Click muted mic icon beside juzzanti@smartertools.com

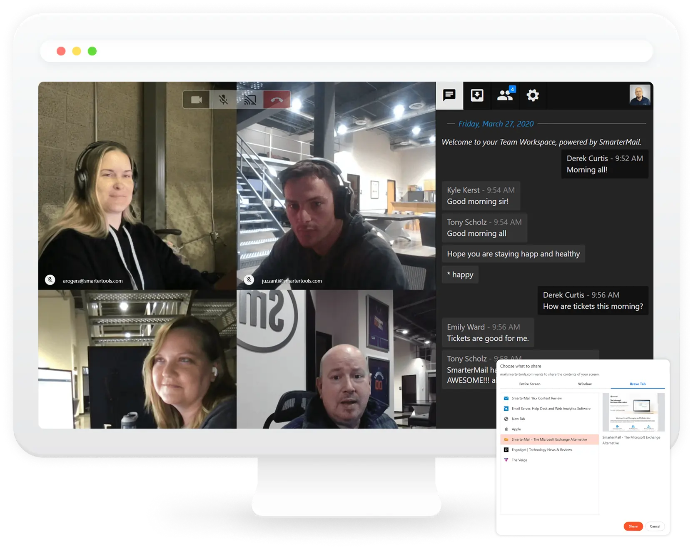(249, 280)
